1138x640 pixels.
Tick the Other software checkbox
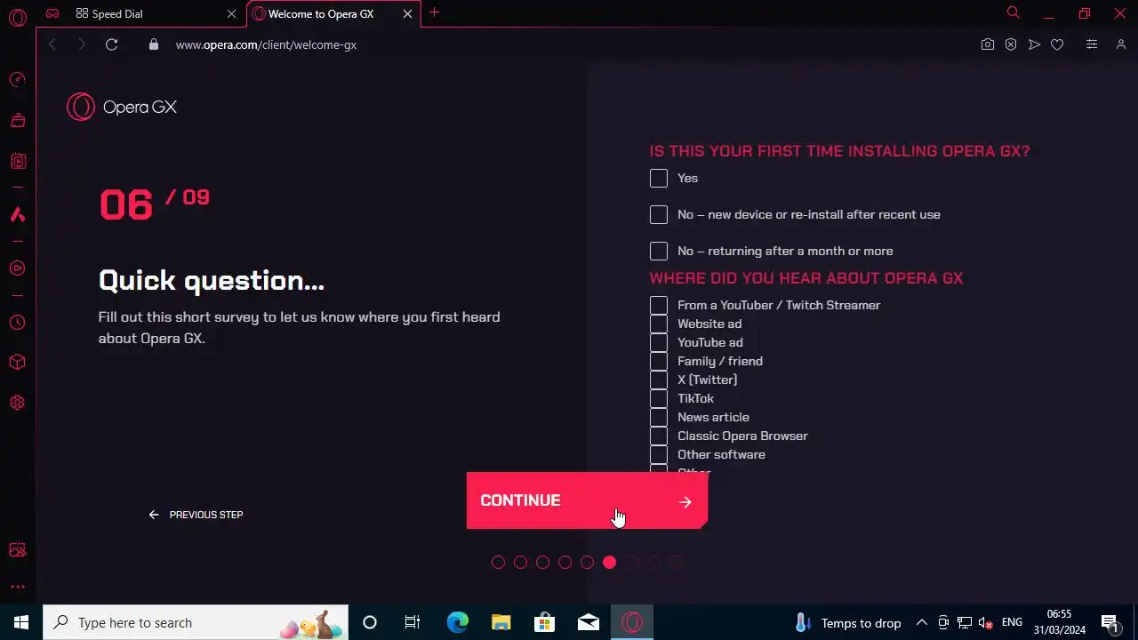(x=659, y=454)
